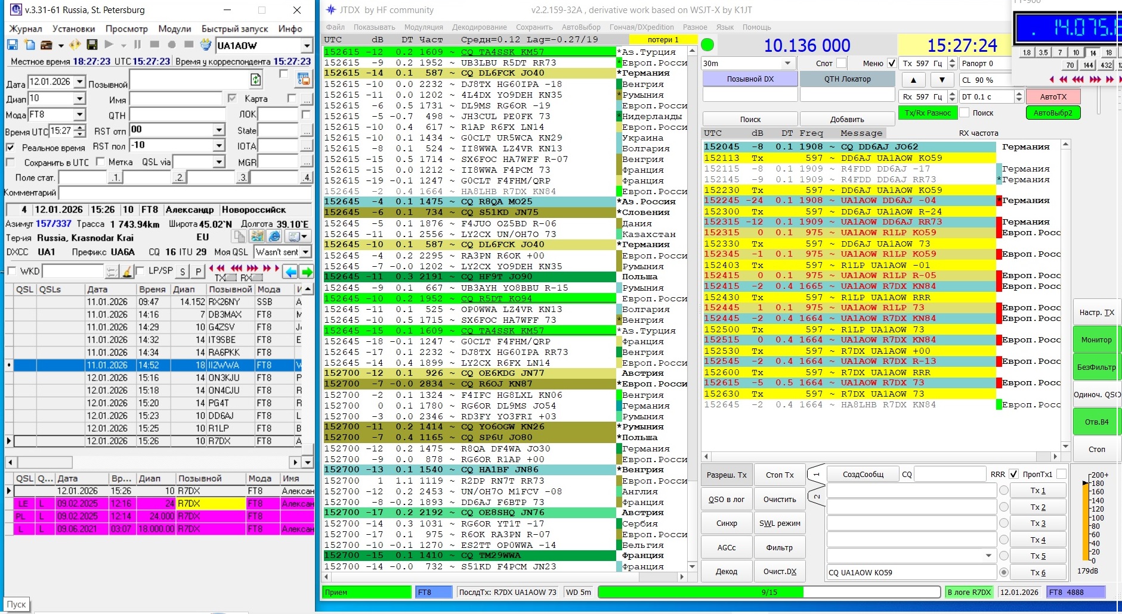Click the plug connection icon near UA1AOW
The width and height of the screenshot is (1122, 614).
206,45
